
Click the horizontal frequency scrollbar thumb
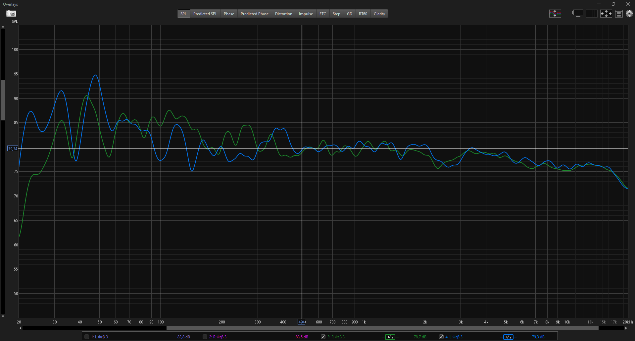point(382,328)
